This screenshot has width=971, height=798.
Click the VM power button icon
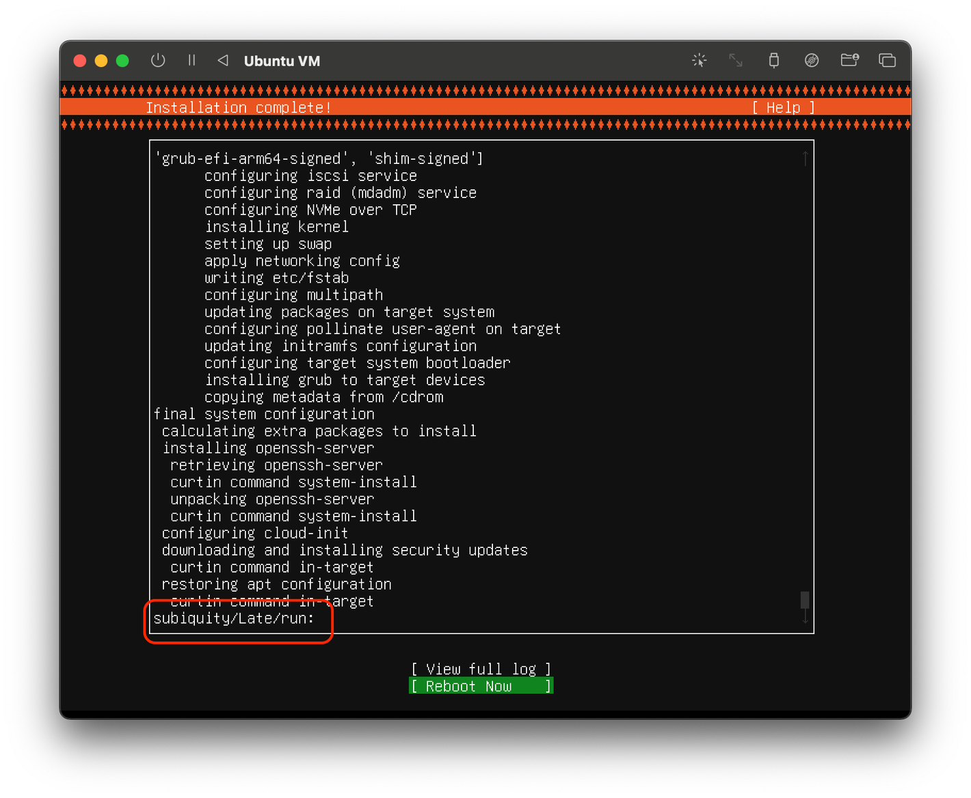[x=158, y=60]
